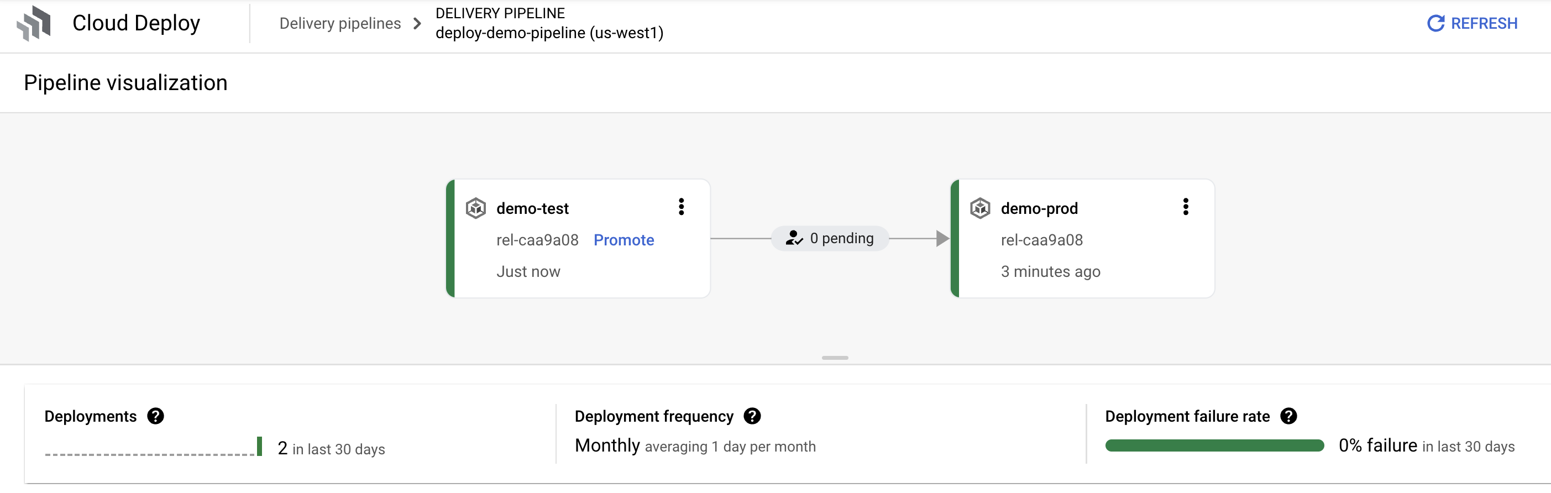Promote the rel-caa9a08 release from demo-test

coord(623,240)
